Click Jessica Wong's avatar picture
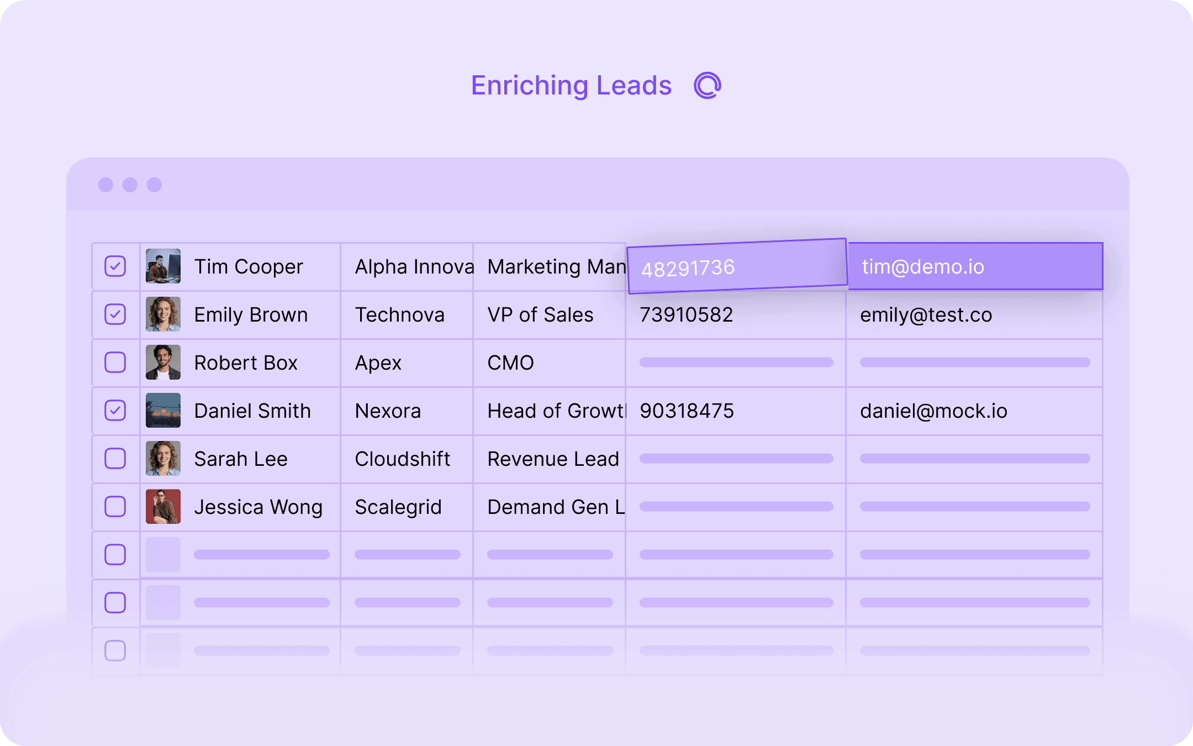 click(x=163, y=507)
